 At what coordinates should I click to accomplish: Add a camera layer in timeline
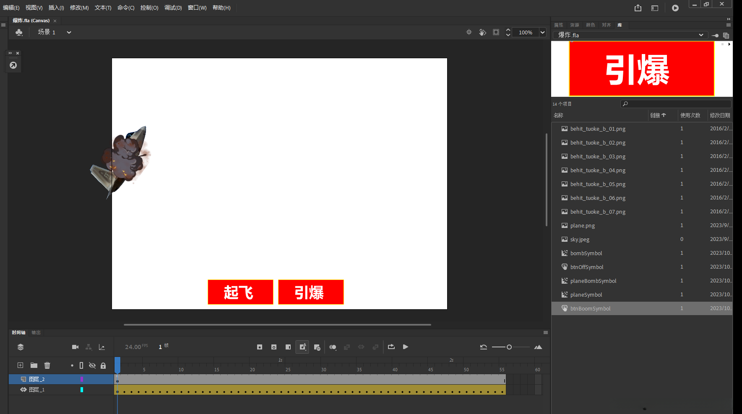[x=75, y=347]
